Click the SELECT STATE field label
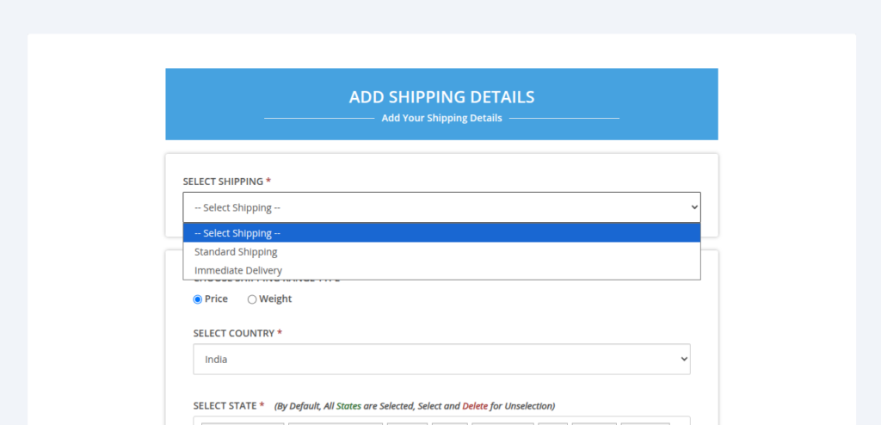 pos(225,405)
